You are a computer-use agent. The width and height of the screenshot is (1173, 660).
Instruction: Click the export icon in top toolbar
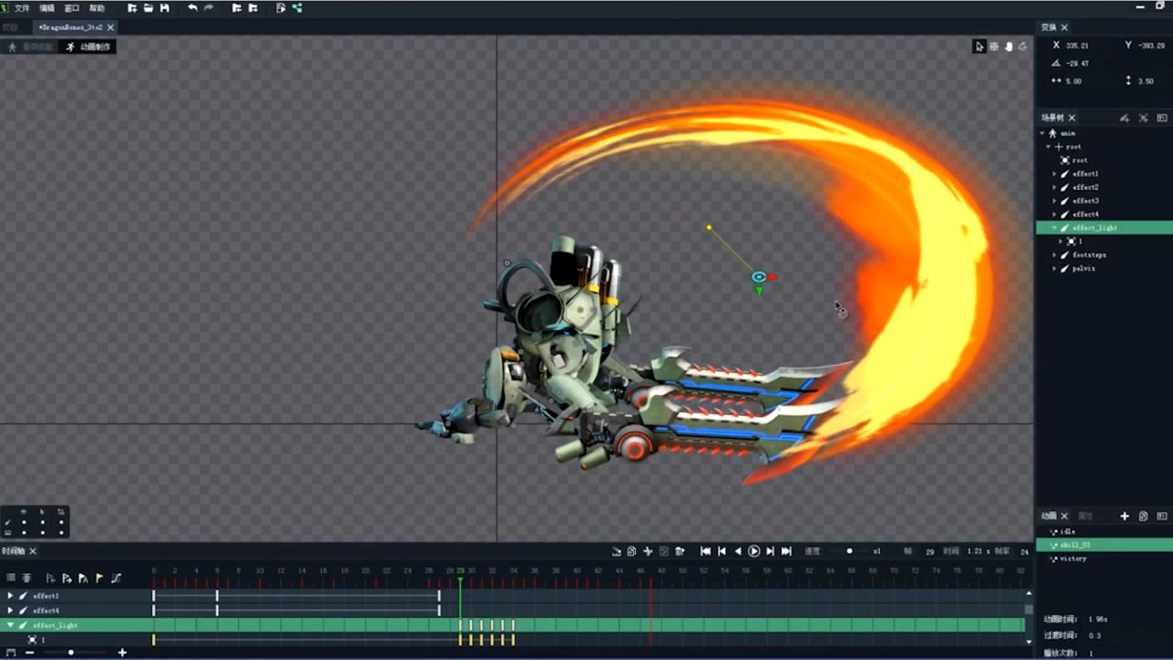tap(253, 8)
